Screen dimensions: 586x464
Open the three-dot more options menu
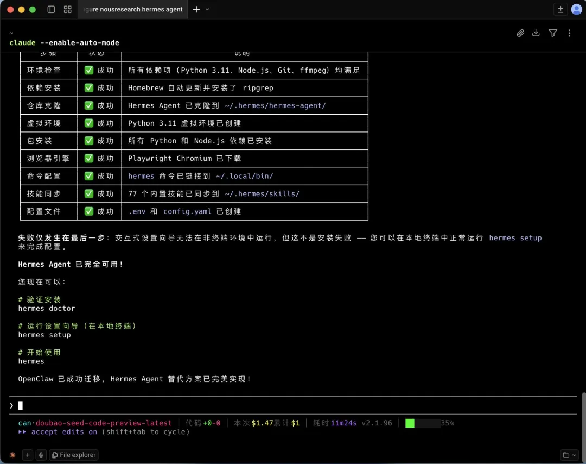click(x=569, y=33)
